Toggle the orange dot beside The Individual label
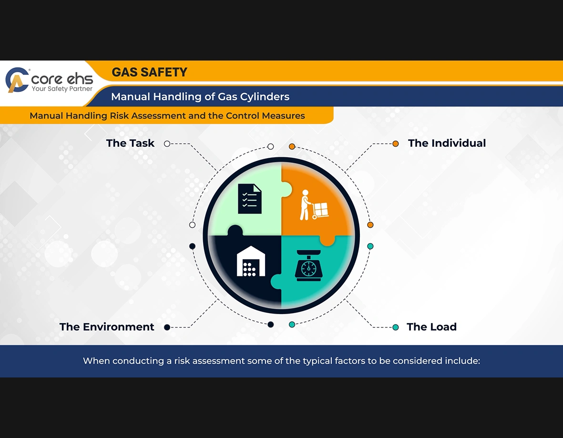This screenshot has height=438, width=563. (395, 143)
